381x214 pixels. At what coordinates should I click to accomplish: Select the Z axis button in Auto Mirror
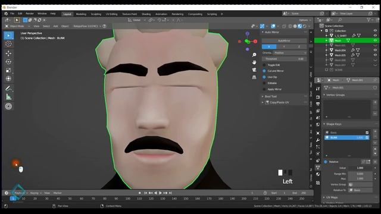pyautogui.click(x=299, y=46)
